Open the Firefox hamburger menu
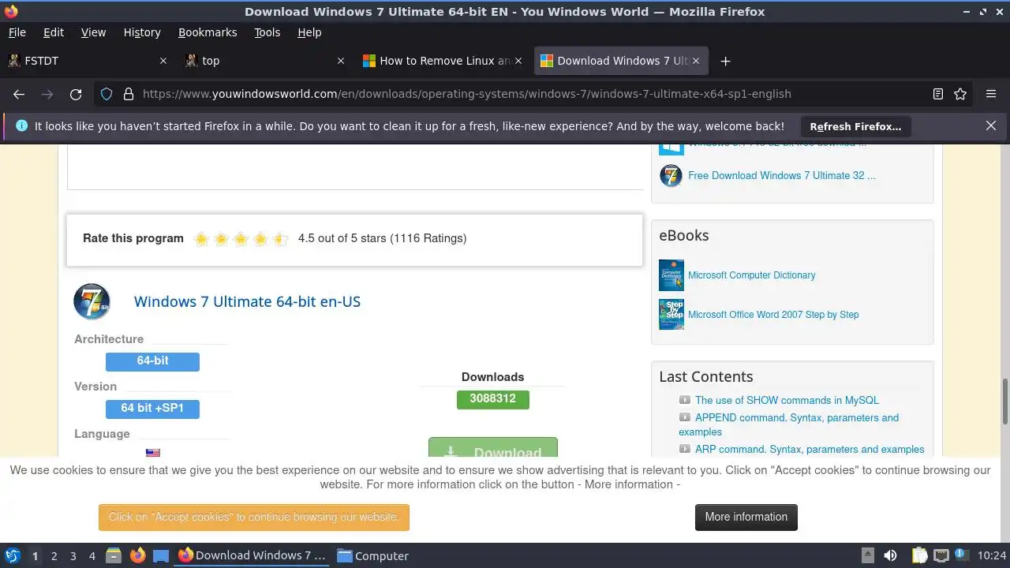 (991, 94)
